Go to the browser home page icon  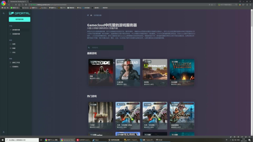(19, 5)
